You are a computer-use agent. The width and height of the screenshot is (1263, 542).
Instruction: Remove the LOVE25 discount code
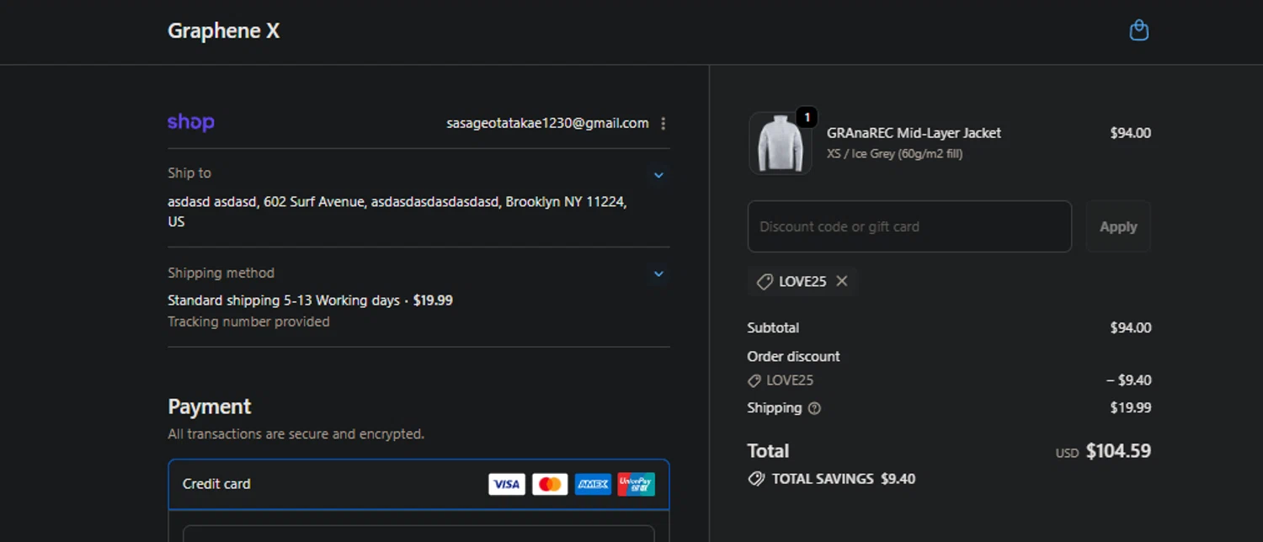coord(841,281)
